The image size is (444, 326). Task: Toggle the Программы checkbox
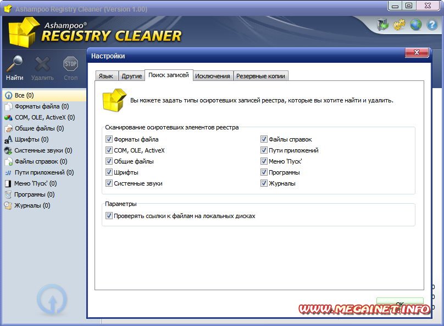pos(264,172)
